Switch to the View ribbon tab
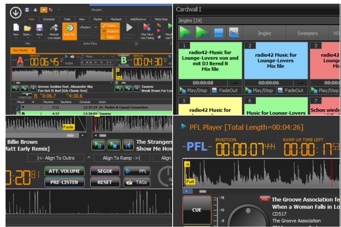Screen dimensions: 341x227 pos(82,19)
